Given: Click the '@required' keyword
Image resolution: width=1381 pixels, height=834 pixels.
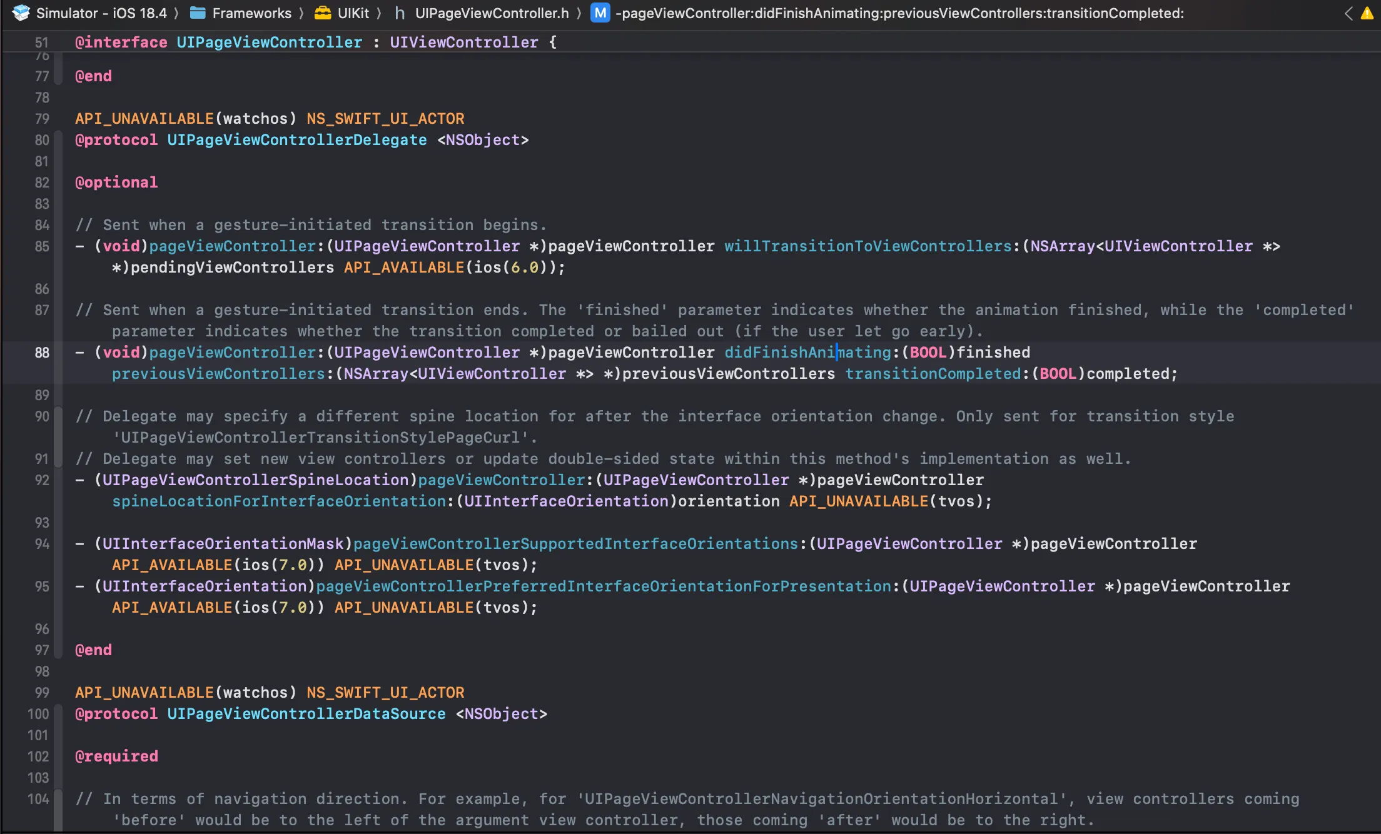Looking at the screenshot, I should point(116,756).
